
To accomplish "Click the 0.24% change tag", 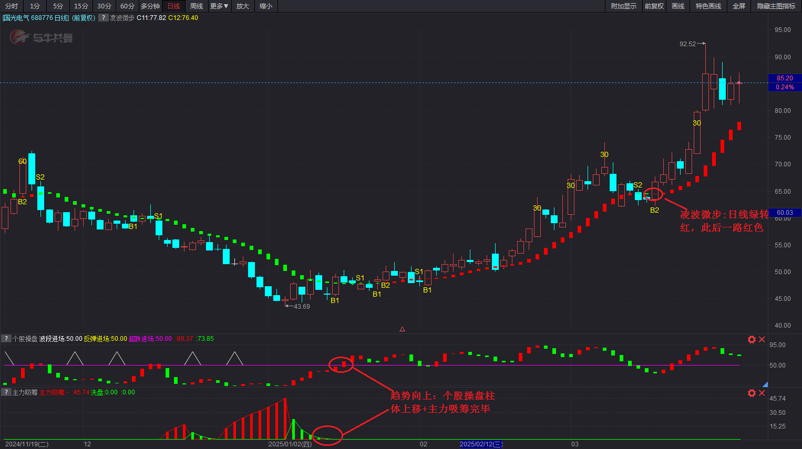I will 785,87.
